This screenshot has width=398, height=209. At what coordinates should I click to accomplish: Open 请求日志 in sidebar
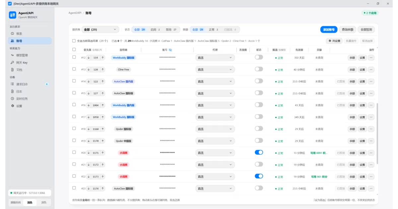coord(30,84)
